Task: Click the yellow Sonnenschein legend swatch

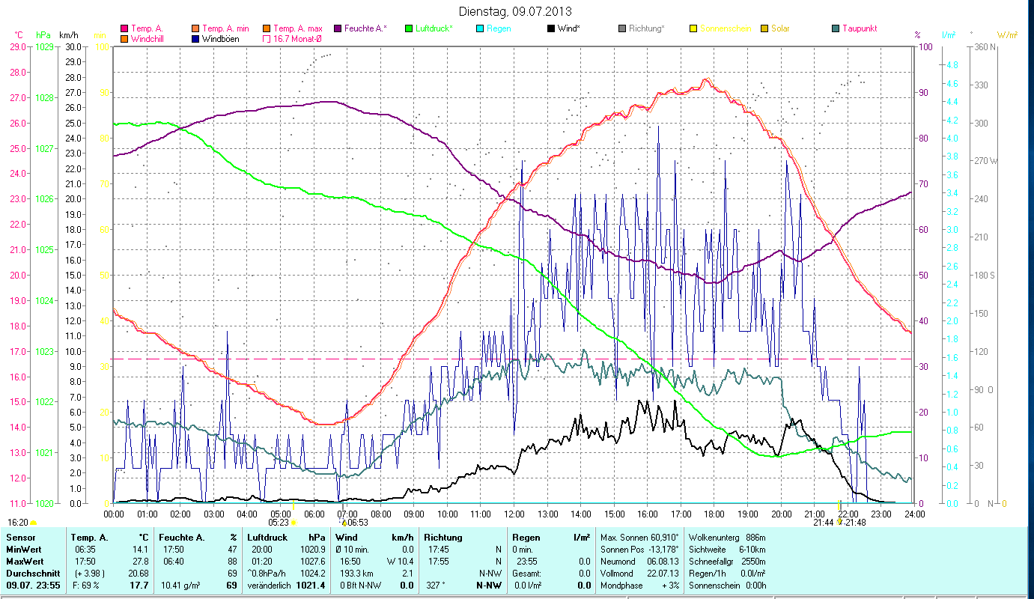Action: [x=693, y=29]
